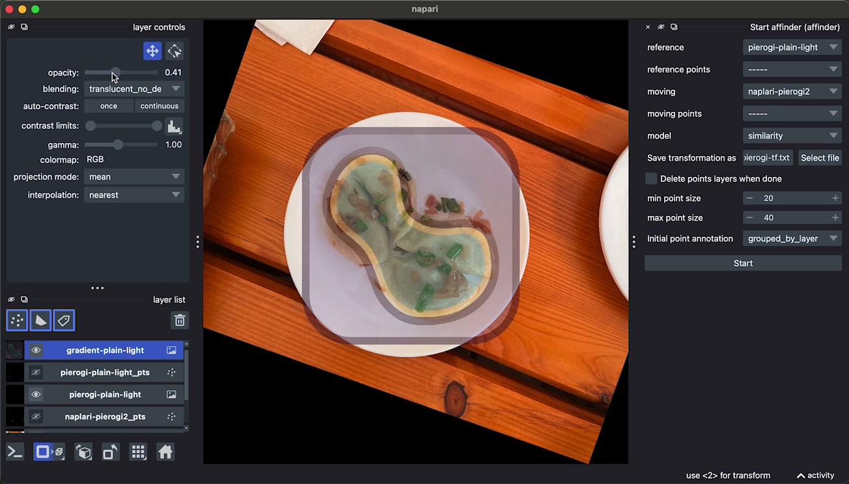Reset view with the home icon
Screen dimensions: 849x484
click(x=165, y=451)
